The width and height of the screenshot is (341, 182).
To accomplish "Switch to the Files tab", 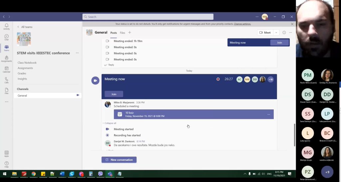I will (x=123, y=33).
